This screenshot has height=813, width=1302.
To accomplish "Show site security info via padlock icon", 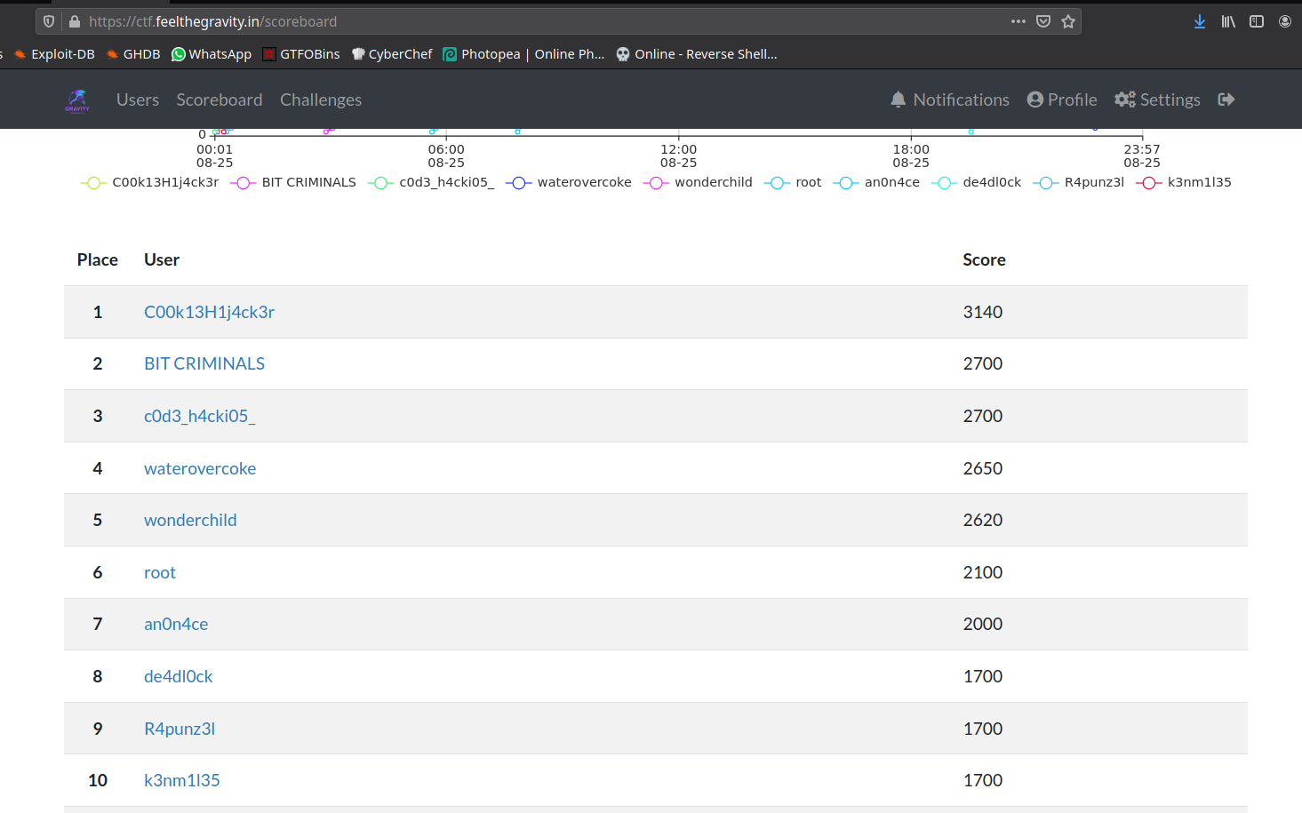I will (x=75, y=21).
